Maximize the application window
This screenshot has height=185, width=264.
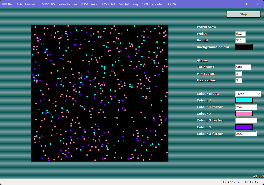[245, 4]
